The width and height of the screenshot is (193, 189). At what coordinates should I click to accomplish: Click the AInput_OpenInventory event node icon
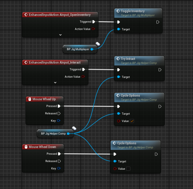pos(26,15)
